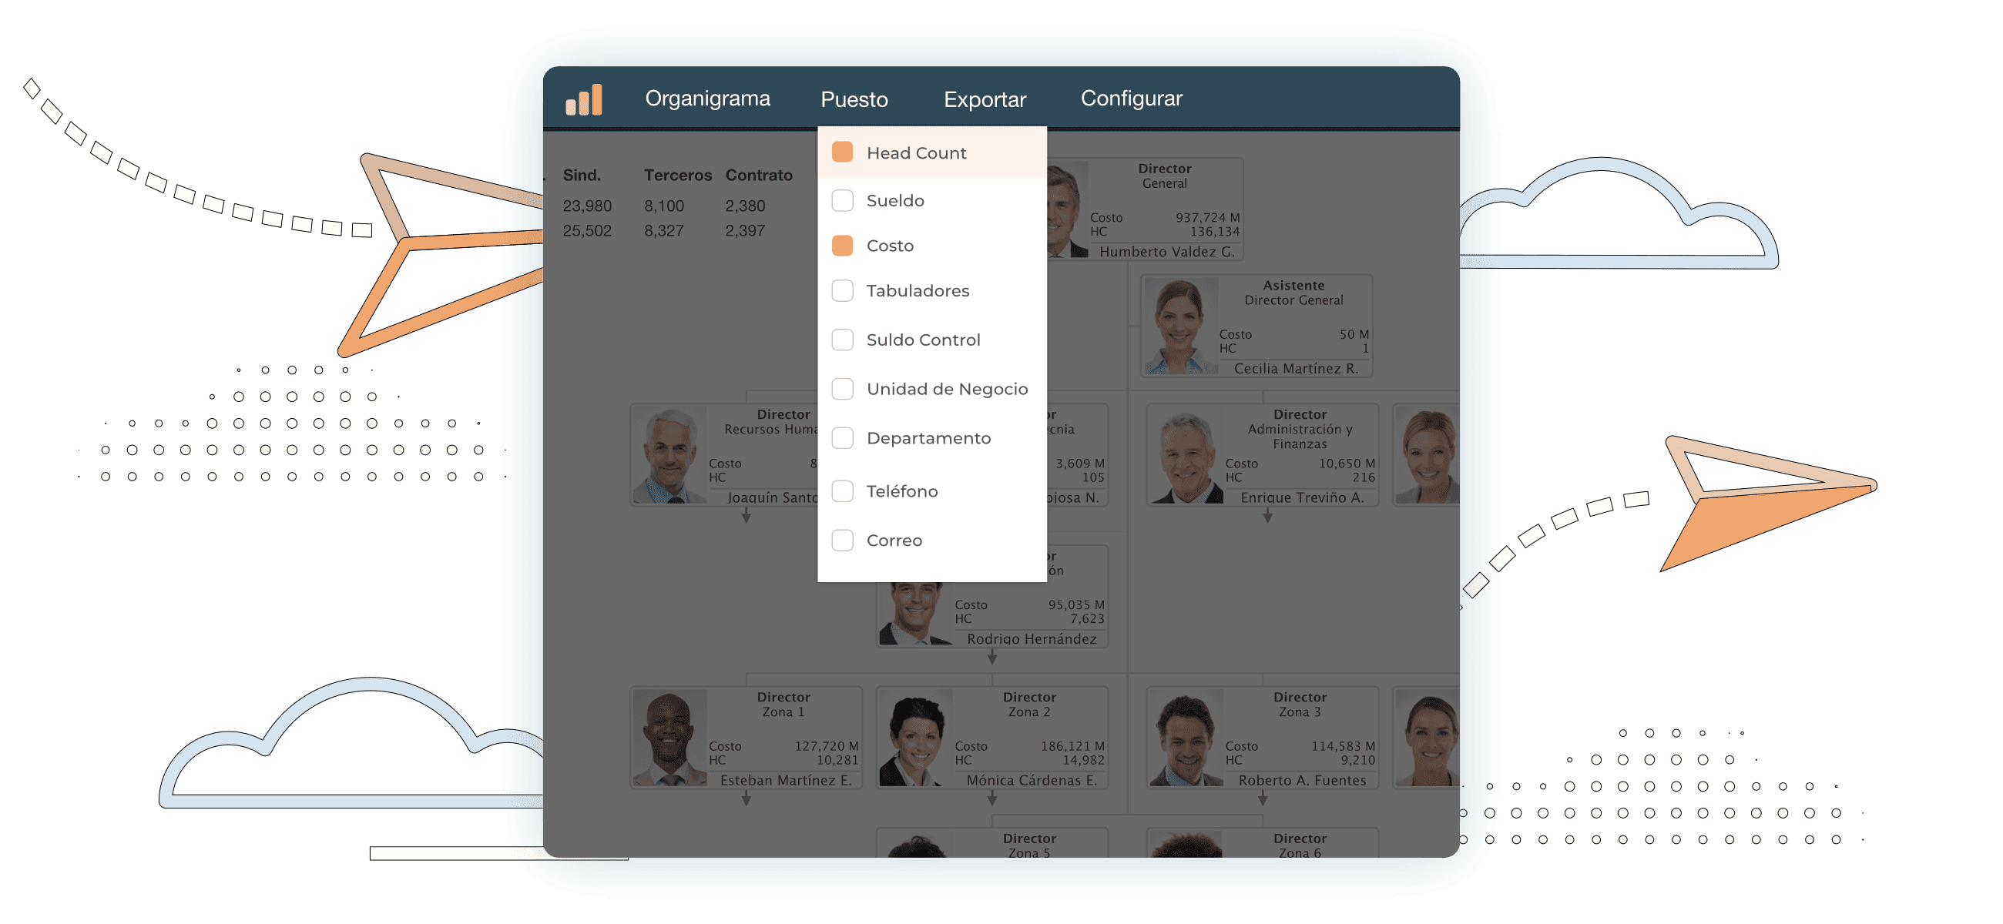Viewport: 2003px width, 924px height.
Task: Select Humberto Valdez G. photo thumbnail
Action: (x=1067, y=209)
